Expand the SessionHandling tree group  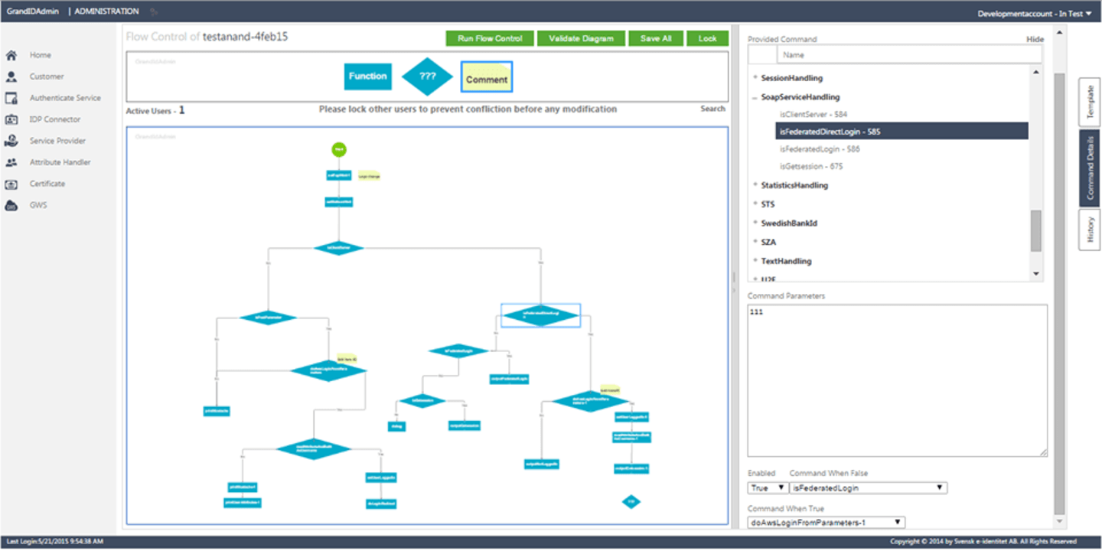pyautogui.click(x=755, y=78)
